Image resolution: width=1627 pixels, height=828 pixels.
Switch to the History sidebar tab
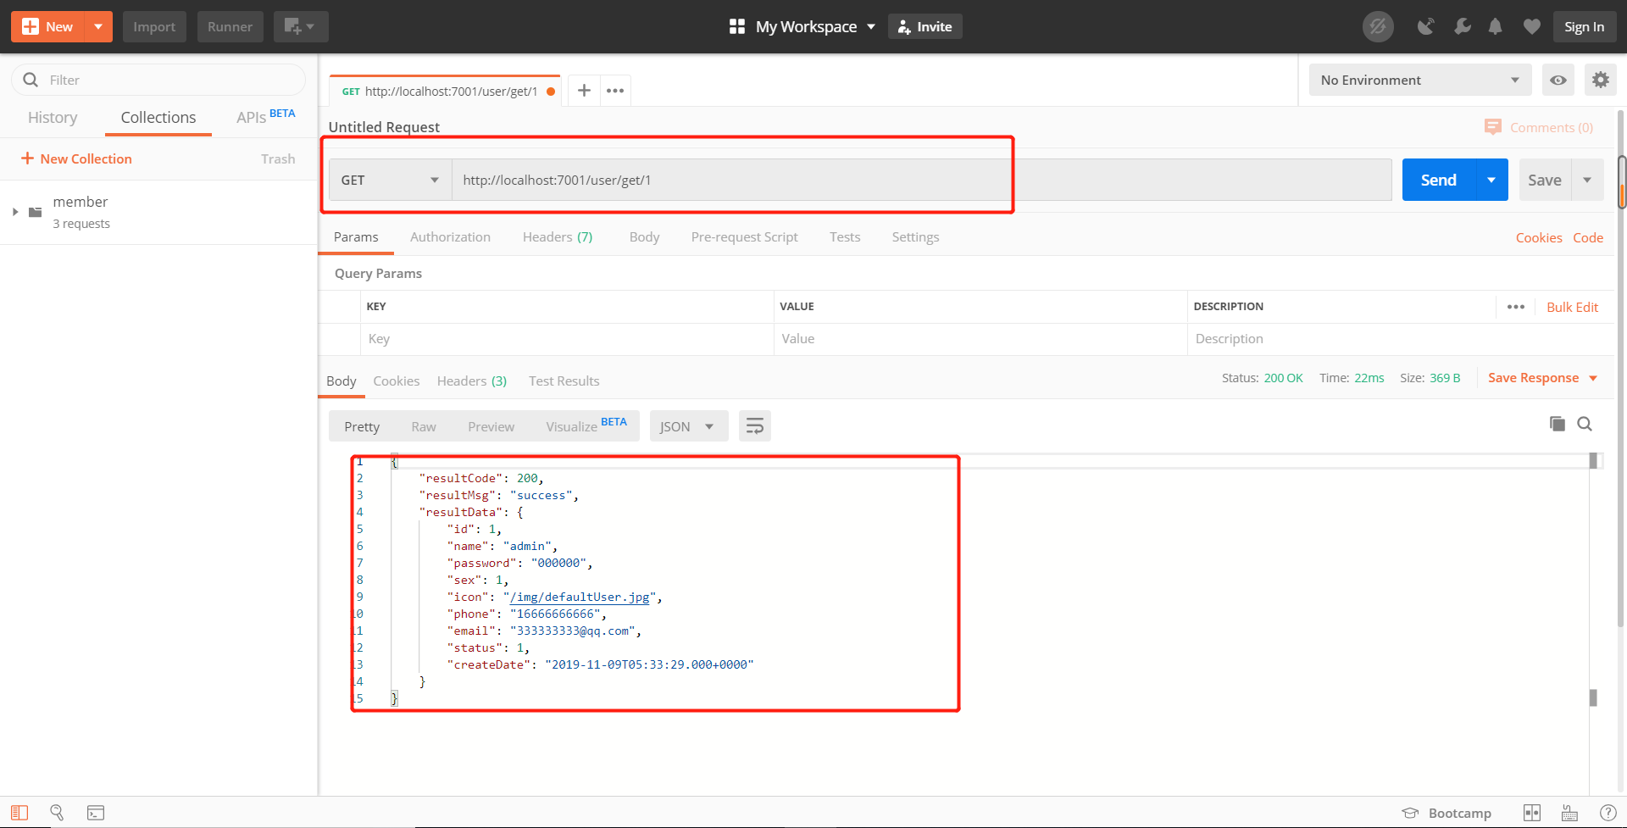pyautogui.click(x=53, y=118)
